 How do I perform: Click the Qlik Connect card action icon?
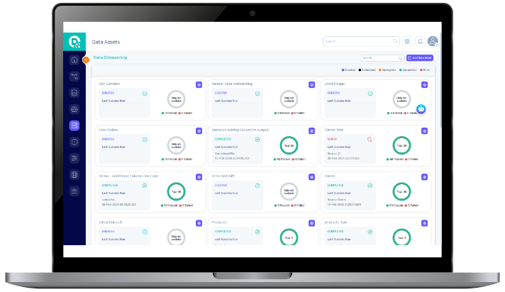click(x=199, y=84)
